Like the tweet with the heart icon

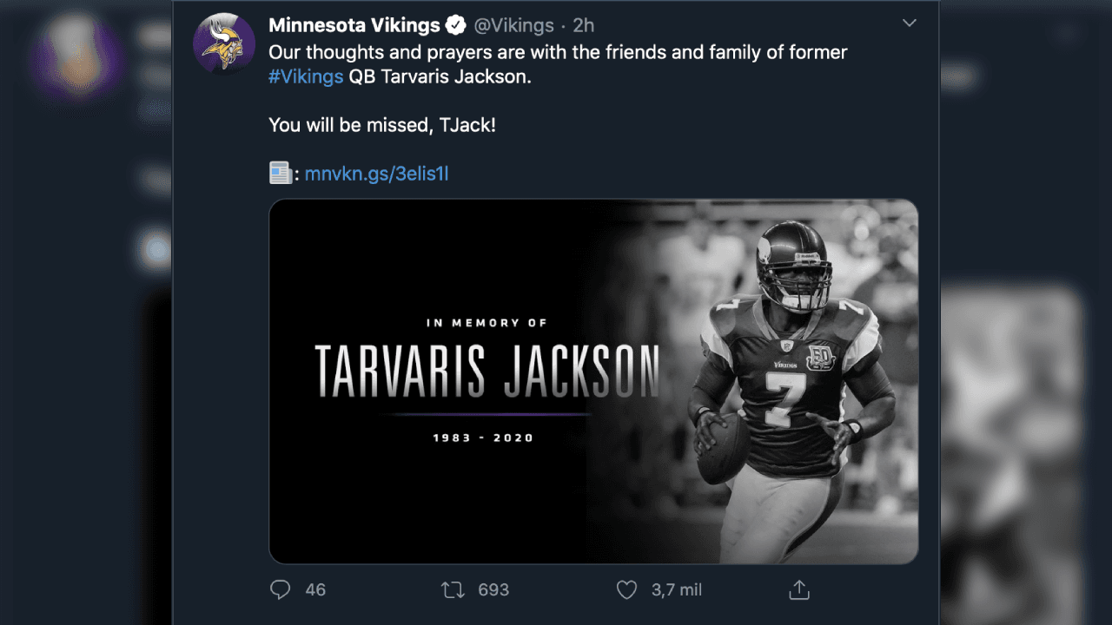pos(626,590)
